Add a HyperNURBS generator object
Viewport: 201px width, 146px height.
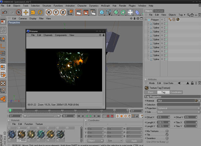(116, 12)
